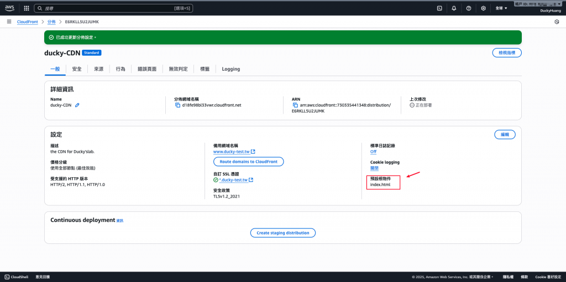Screen dimensions: 566x282
Task: Click Route domains to CloudFront button
Action: tap(248, 162)
